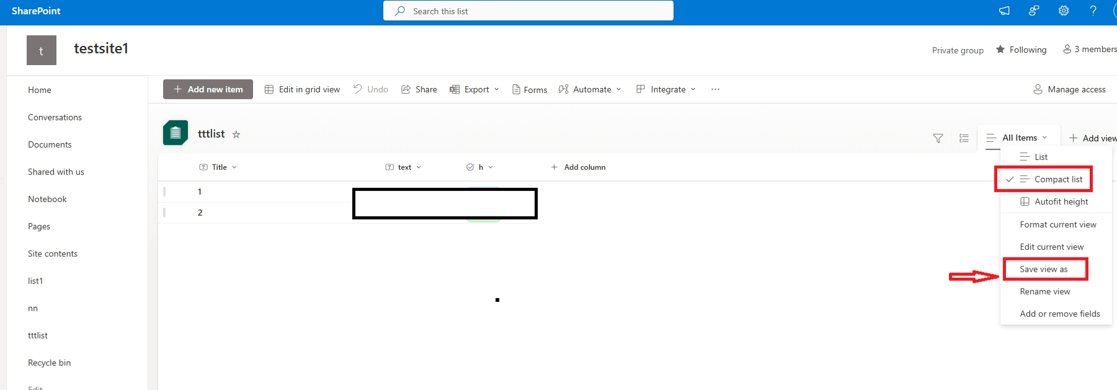Select Autofit height option
1117x390 pixels.
pos(1056,202)
